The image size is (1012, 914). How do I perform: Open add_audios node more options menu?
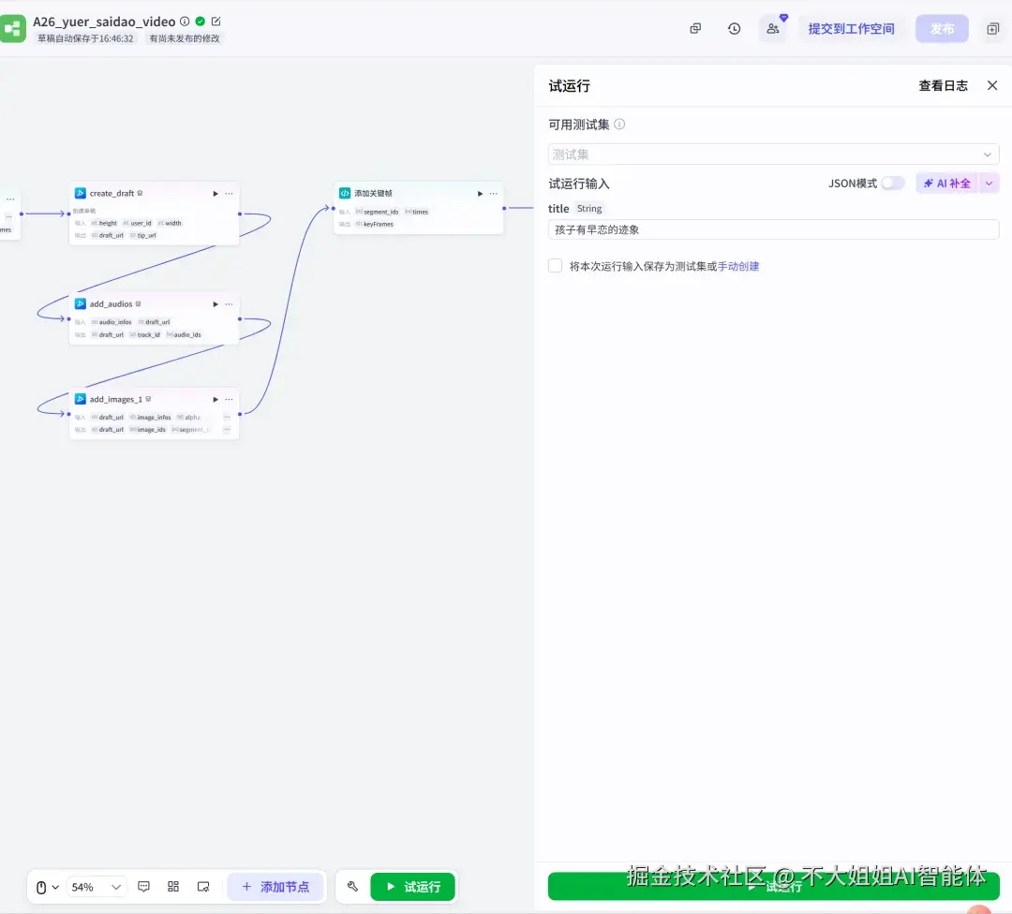[x=230, y=303]
